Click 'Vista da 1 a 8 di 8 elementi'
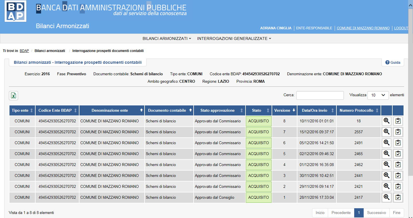Viewport: 413px width, 218px height. coord(31,213)
